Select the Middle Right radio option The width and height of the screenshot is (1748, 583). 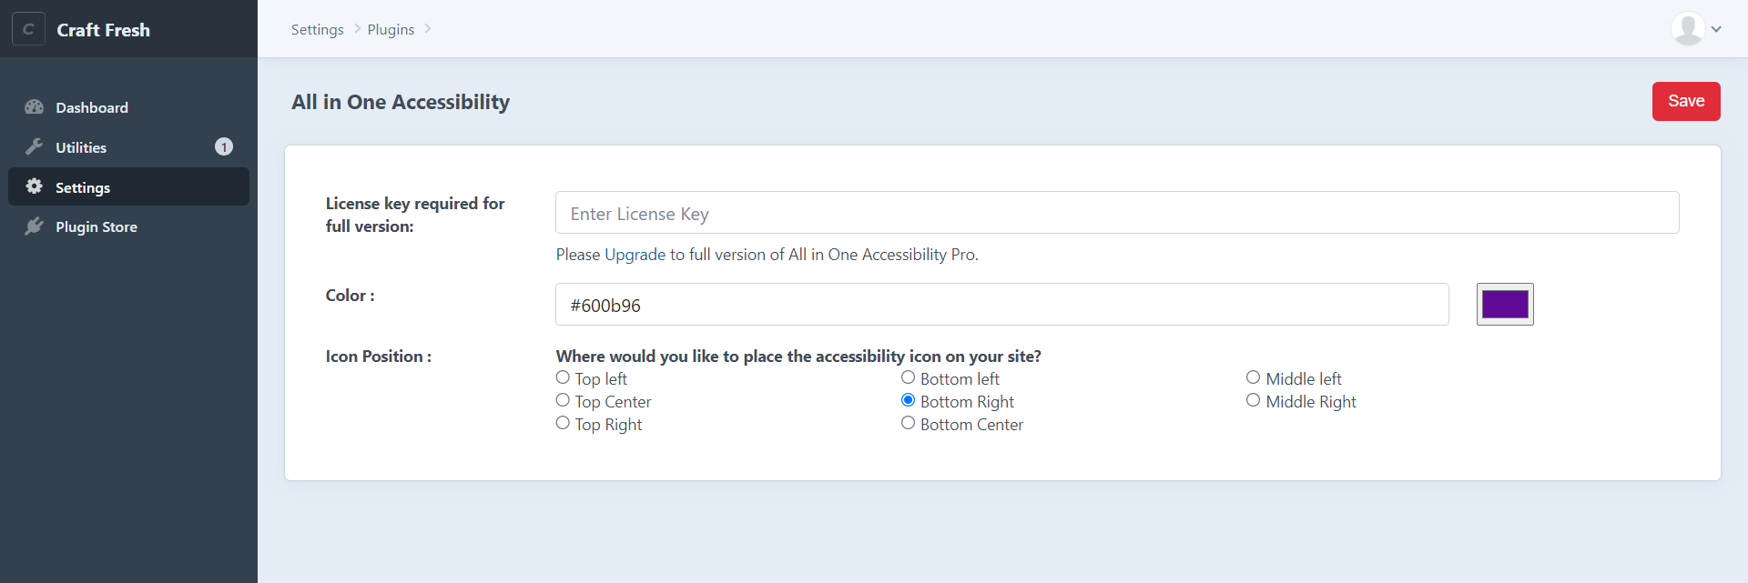(x=1253, y=400)
